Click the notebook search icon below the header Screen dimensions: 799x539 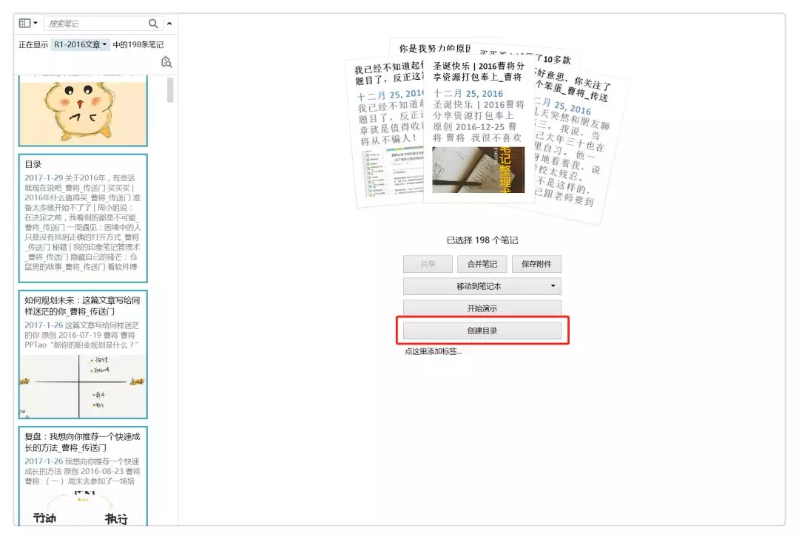[x=166, y=62]
